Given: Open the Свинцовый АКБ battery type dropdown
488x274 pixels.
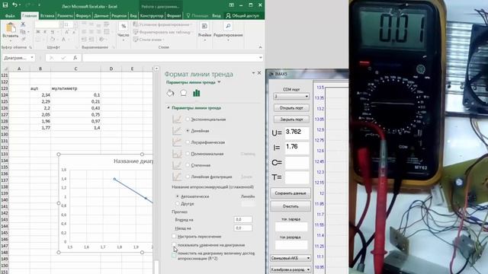Looking at the screenshot, I should [x=291, y=258].
